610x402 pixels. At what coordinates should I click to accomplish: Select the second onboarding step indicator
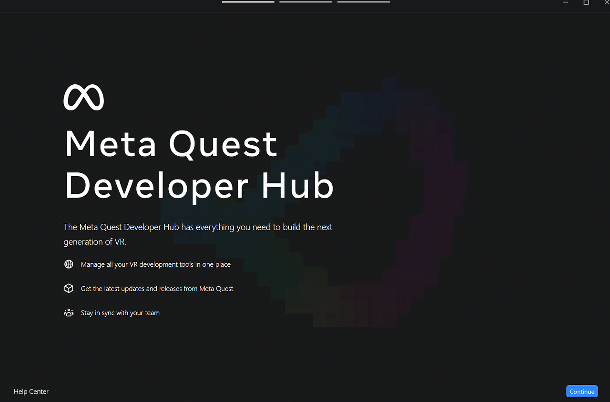click(x=305, y=2)
